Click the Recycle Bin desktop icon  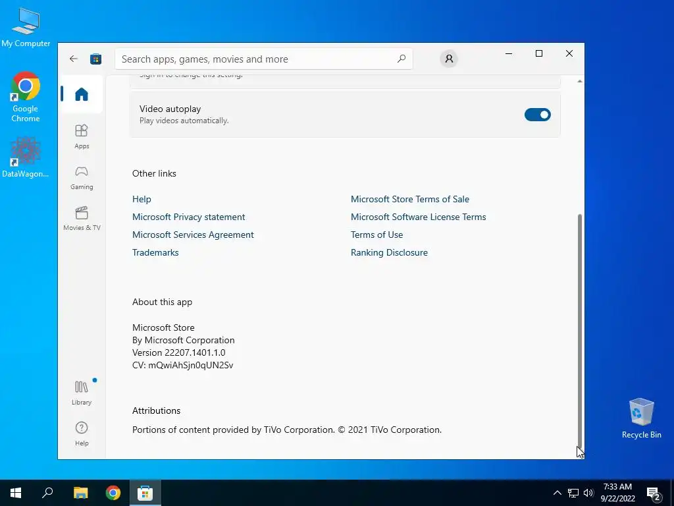[x=641, y=418]
